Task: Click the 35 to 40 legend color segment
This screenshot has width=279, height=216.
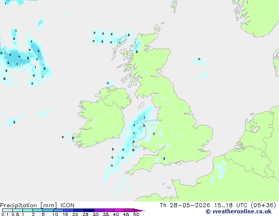Action: coord(109,210)
